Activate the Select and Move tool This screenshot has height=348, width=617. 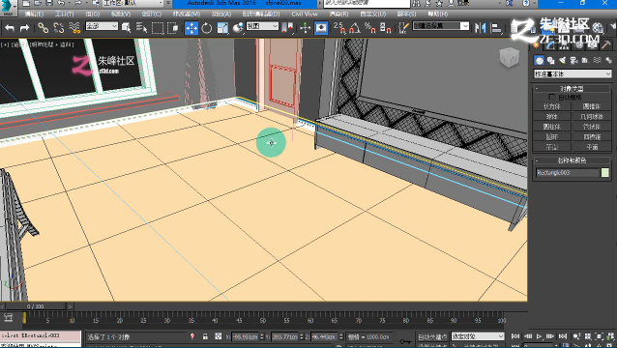(191, 28)
